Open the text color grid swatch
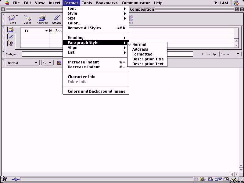Screen dimensions: 244x183 (x=59, y=63)
